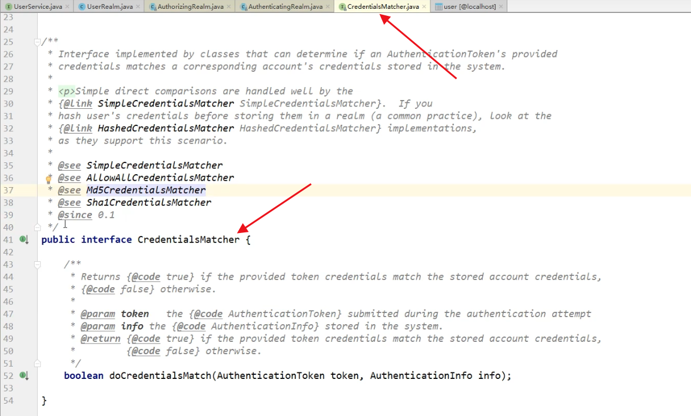Switch to the UserRealm.java tab
This screenshot has height=416, width=691.
coord(109,6)
